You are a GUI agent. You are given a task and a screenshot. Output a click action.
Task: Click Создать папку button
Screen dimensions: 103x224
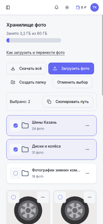tap(29, 82)
